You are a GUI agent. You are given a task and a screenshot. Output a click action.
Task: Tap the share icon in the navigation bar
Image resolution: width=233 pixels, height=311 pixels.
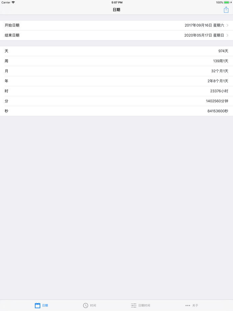226,10
